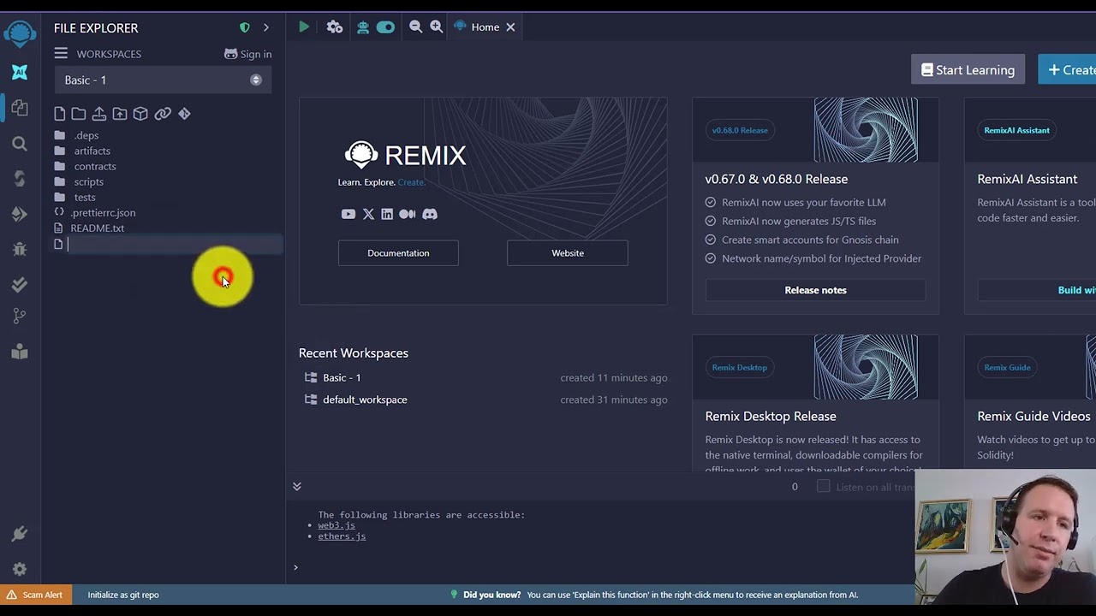Click the Start Learning button

pyautogui.click(x=968, y=70)
